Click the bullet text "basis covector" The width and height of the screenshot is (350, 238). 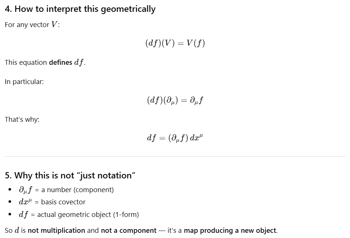[63, 202]
